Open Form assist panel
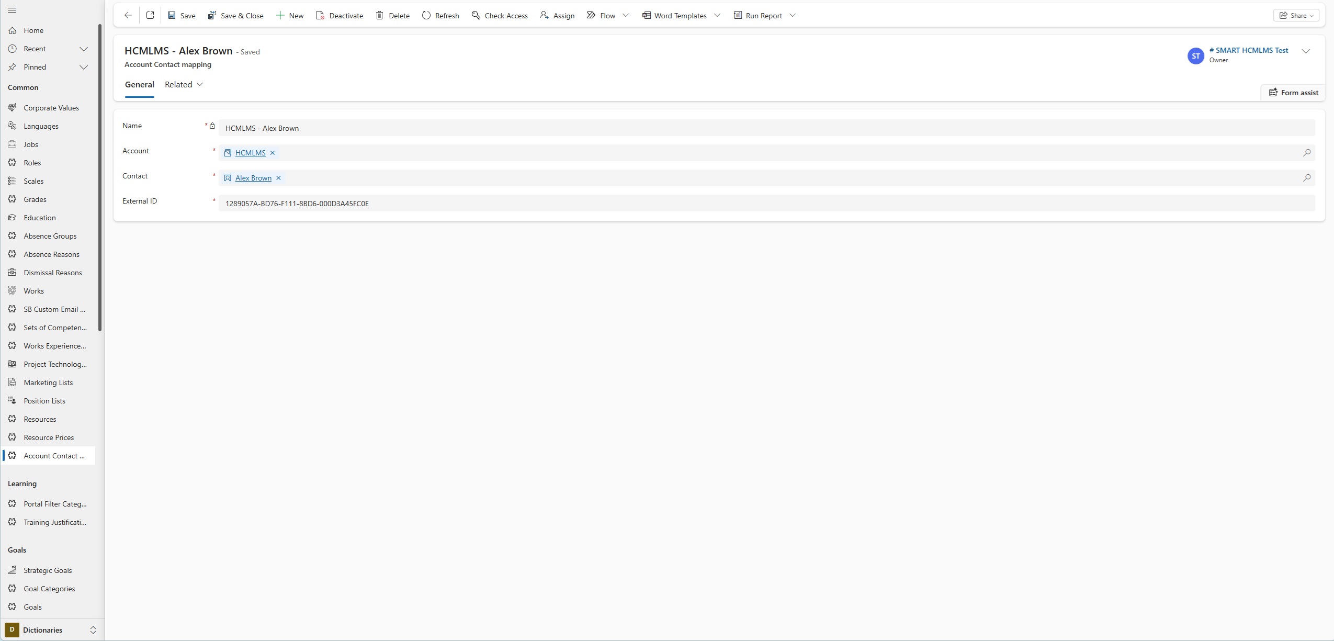Image resolution: width=1334 pixels, height=641 pixels. [x=1293, y=93]
